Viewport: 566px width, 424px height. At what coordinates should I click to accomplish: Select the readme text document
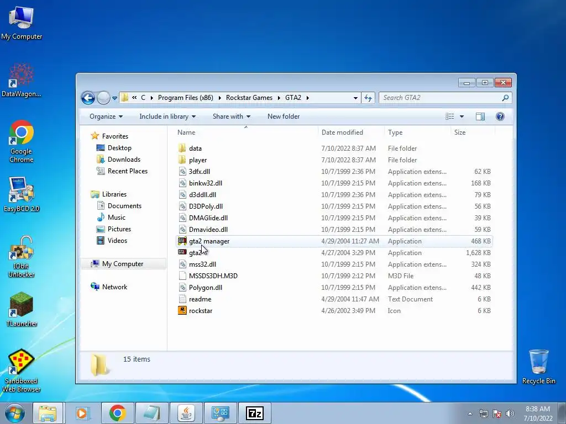pyautogui.click(x=200, y=299)
